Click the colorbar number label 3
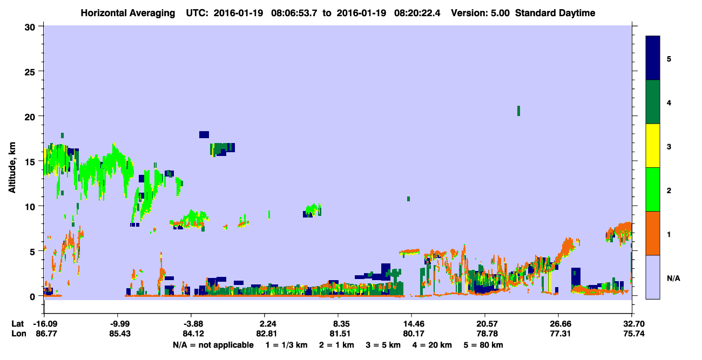The width and height of the screenshot is (702, 360). [x=669, y=146]
